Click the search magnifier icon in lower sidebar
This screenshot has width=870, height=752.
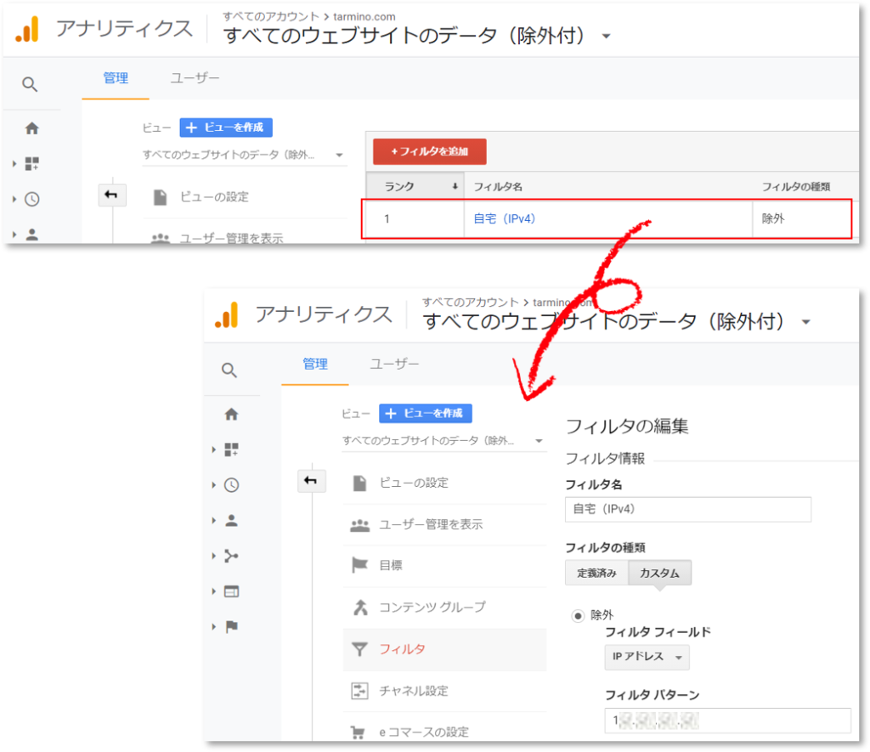tap(229, 370)
